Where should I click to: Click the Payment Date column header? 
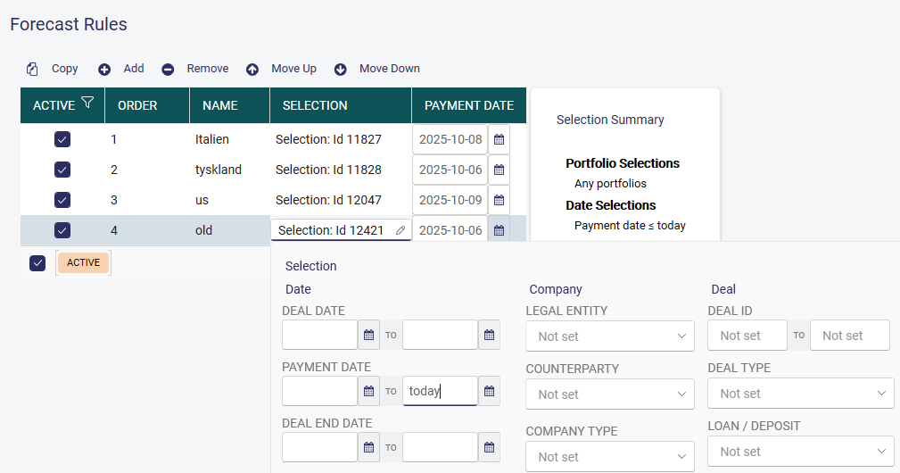(468, 105)
